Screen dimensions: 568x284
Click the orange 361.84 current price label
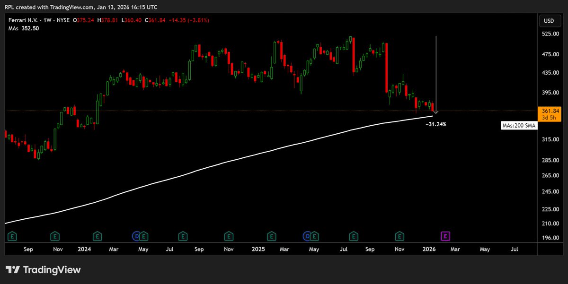(x=550, y=112)
